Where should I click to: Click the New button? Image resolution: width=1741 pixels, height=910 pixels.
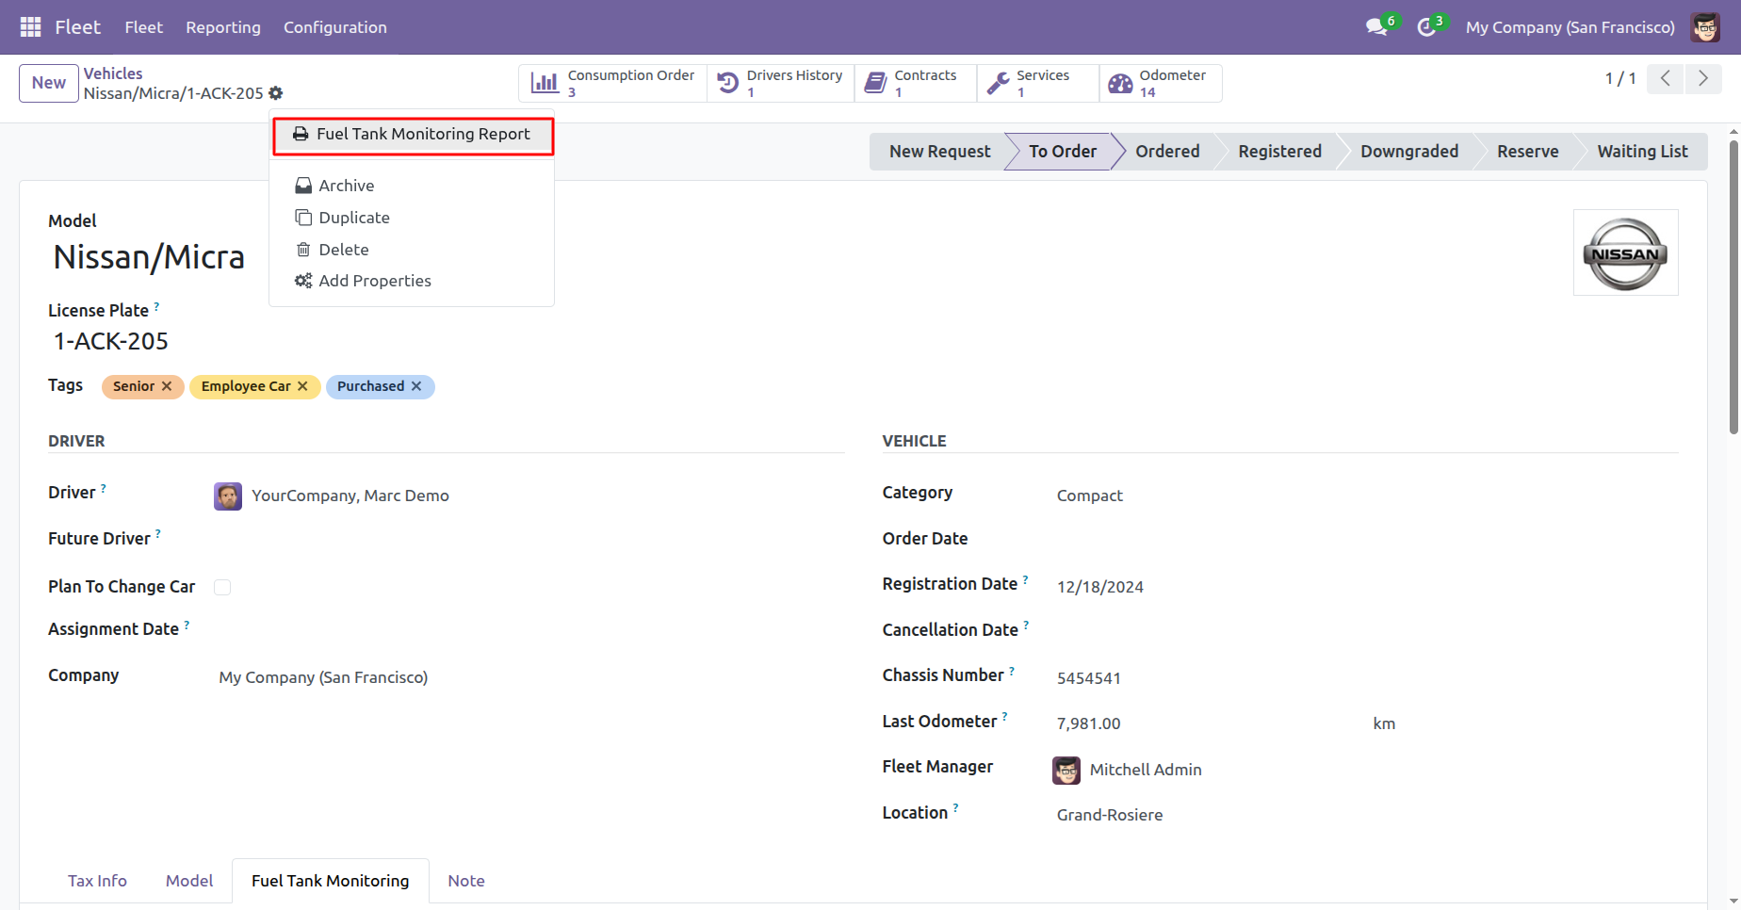tap(49, 83)
